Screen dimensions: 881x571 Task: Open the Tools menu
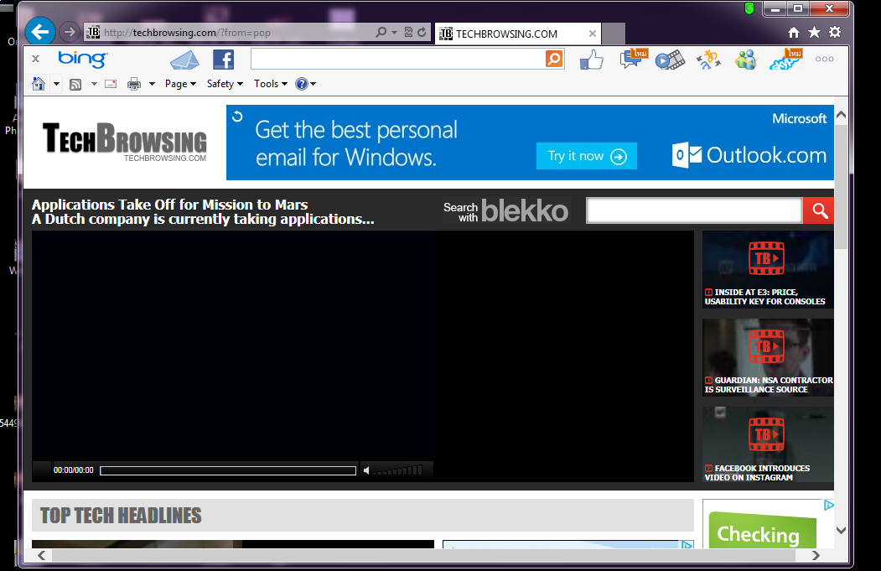click(x=270, y=84)
